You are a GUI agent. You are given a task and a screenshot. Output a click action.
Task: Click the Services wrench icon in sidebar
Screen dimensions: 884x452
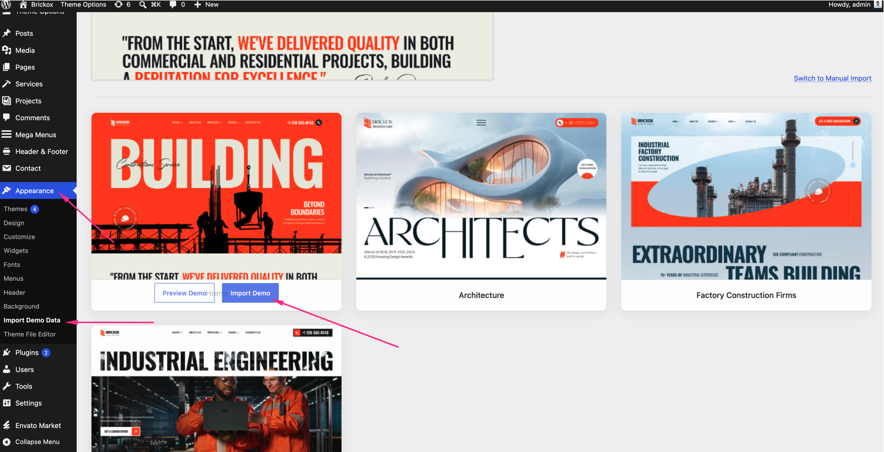point(7,83)
